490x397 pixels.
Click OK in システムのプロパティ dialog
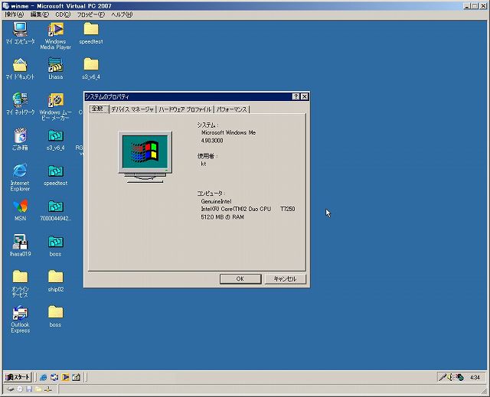[x=240, y=278]
